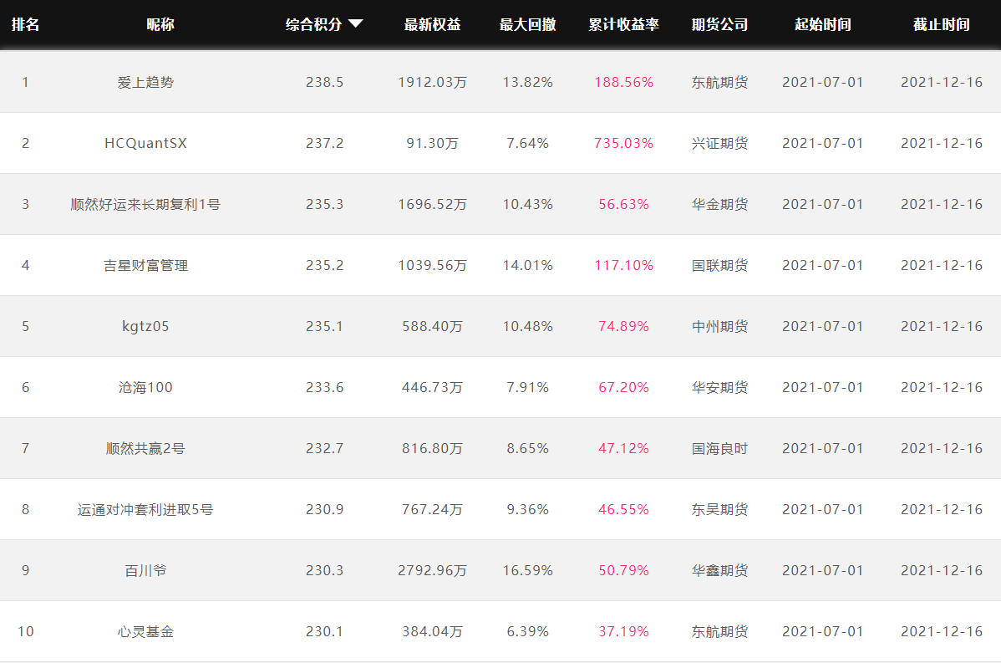Click equity value 1039.56万

pyautogui.click(x=432, y=265)
